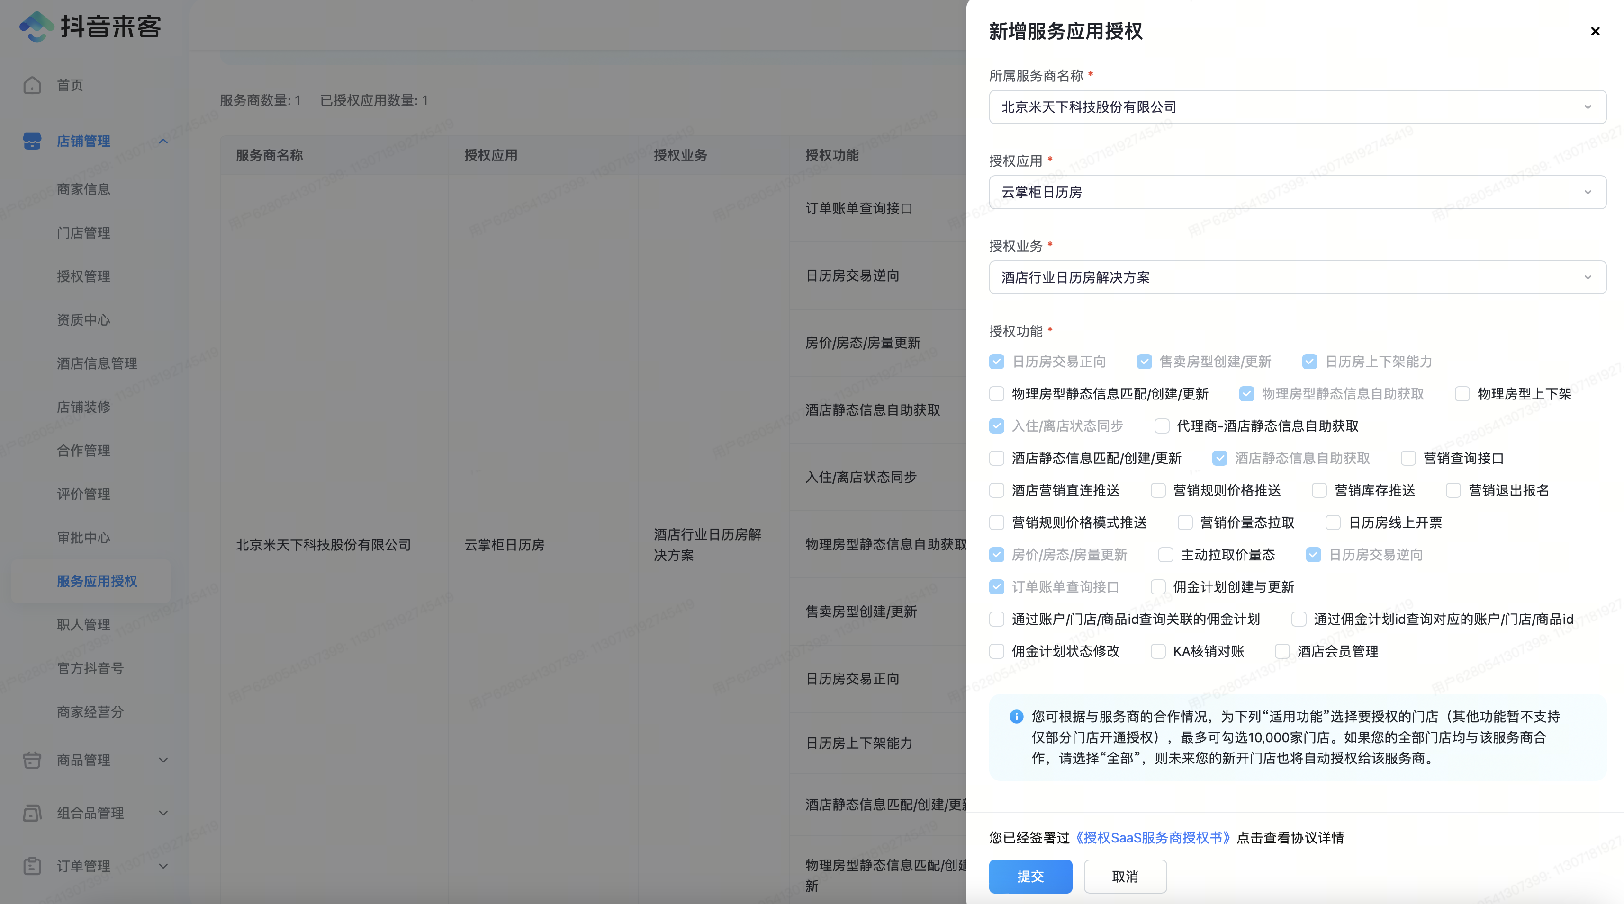Check the 物理房型上下架 checkbox
The width and height of the screenshot is (1624, 904).
(1462, 394)
